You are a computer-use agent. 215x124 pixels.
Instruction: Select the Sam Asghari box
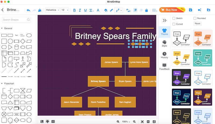click(x=125, y=102)
